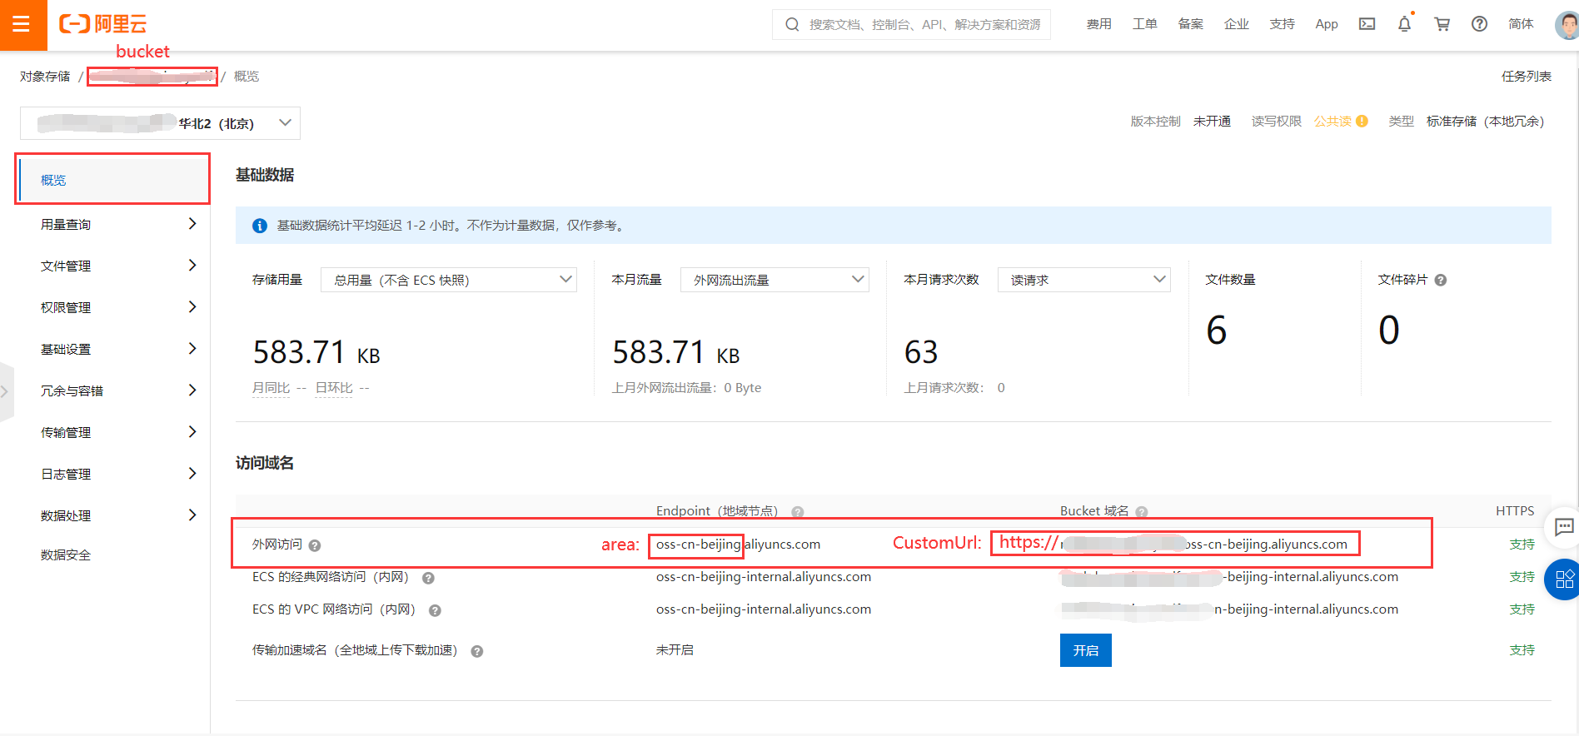Open the 总用量 (不含 ECS 快照) dropdown
The width and height of the screenshot is (1579, 736).
click(448, 280)
